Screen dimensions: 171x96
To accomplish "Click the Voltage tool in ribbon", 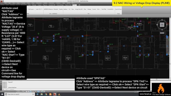I will point(89,9).
